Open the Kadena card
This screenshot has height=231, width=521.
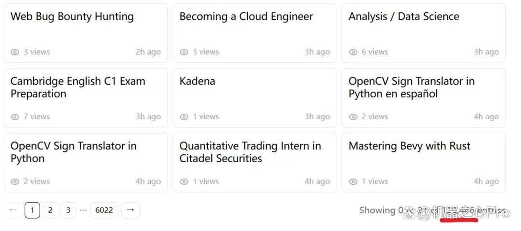click(255, 98)
